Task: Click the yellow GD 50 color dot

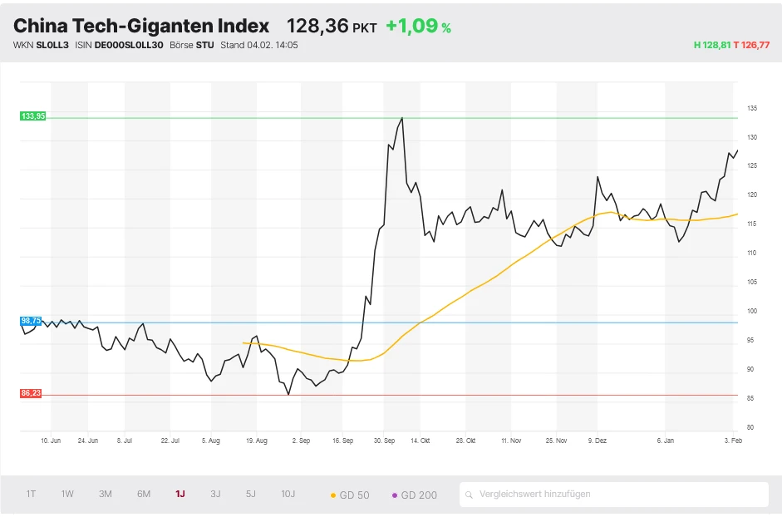Action: 335,494
